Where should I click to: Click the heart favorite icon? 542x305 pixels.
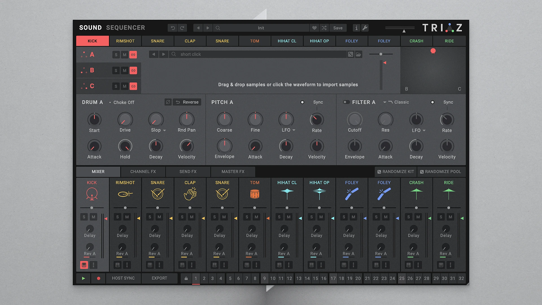[314, 28]
